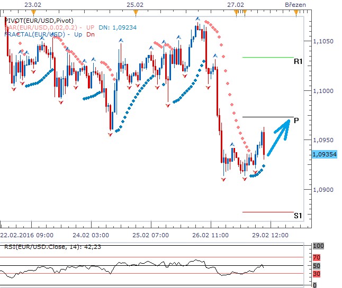Viewport: 342px width, 288px height.
Task: Click the orange marker under 23.02
Action: click(33, 11)
